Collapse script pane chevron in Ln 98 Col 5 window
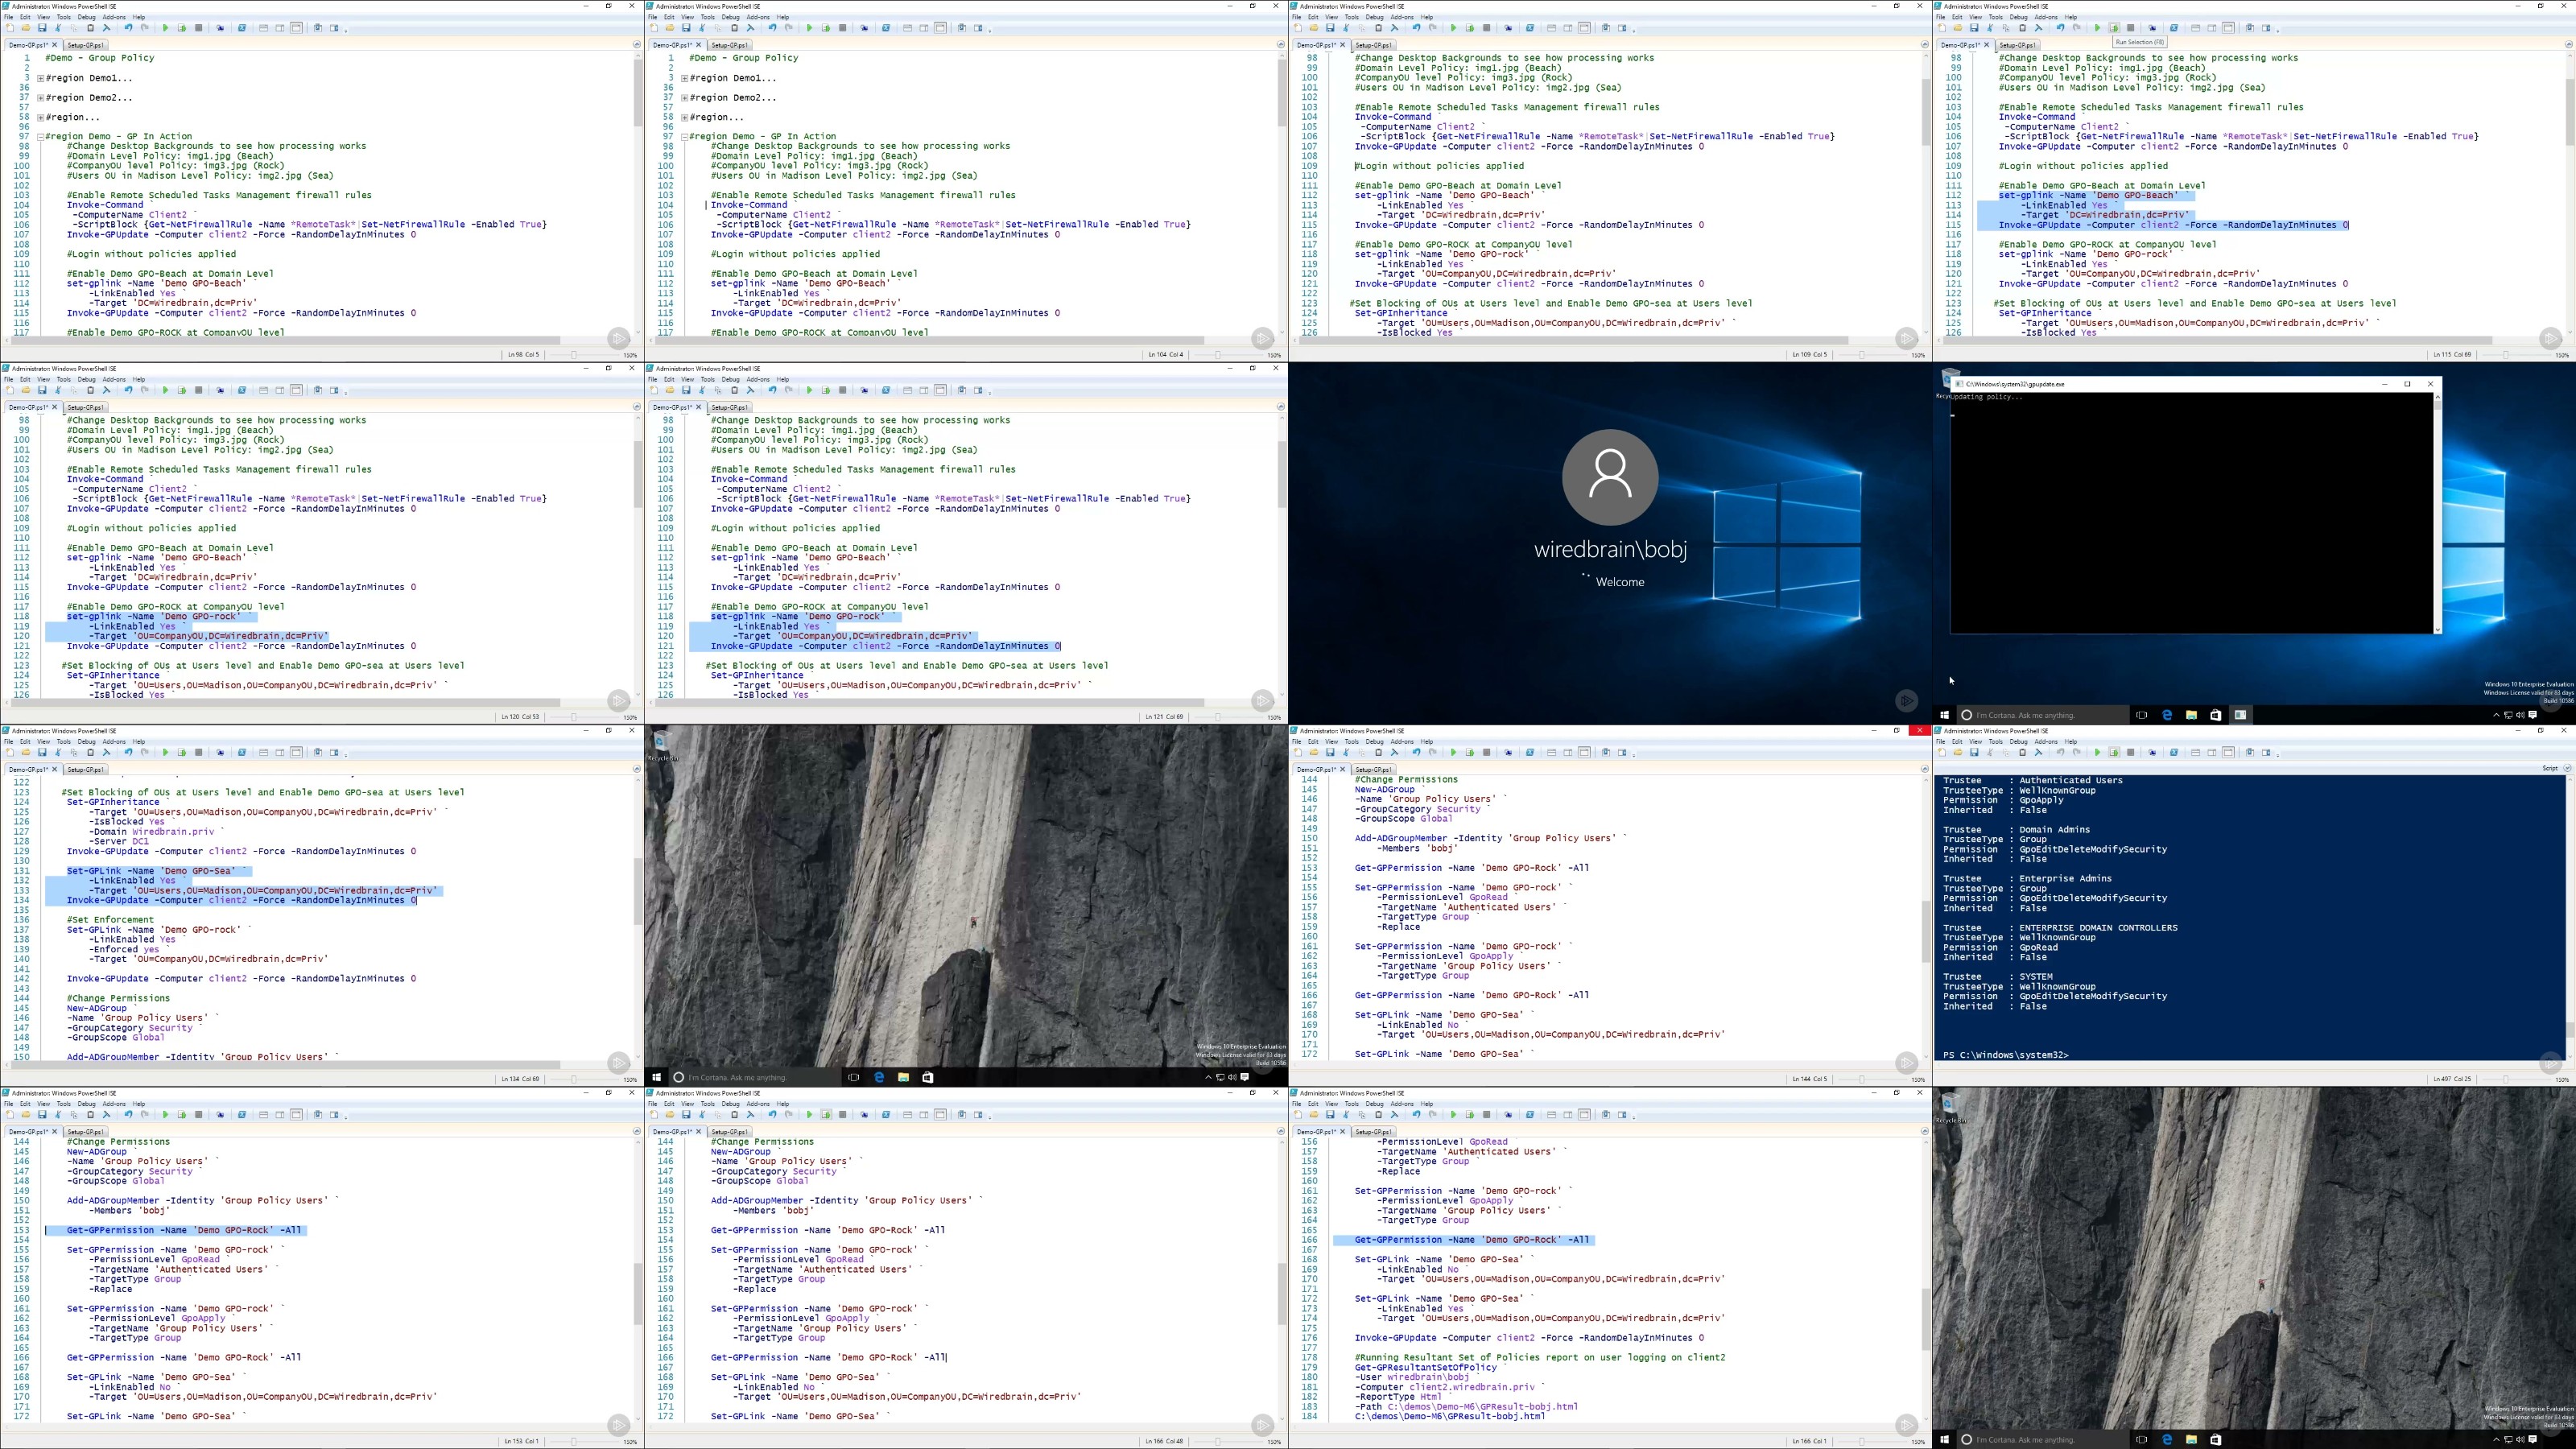The width and height of the screenshot is (2576, 1449). click(636, 45)
